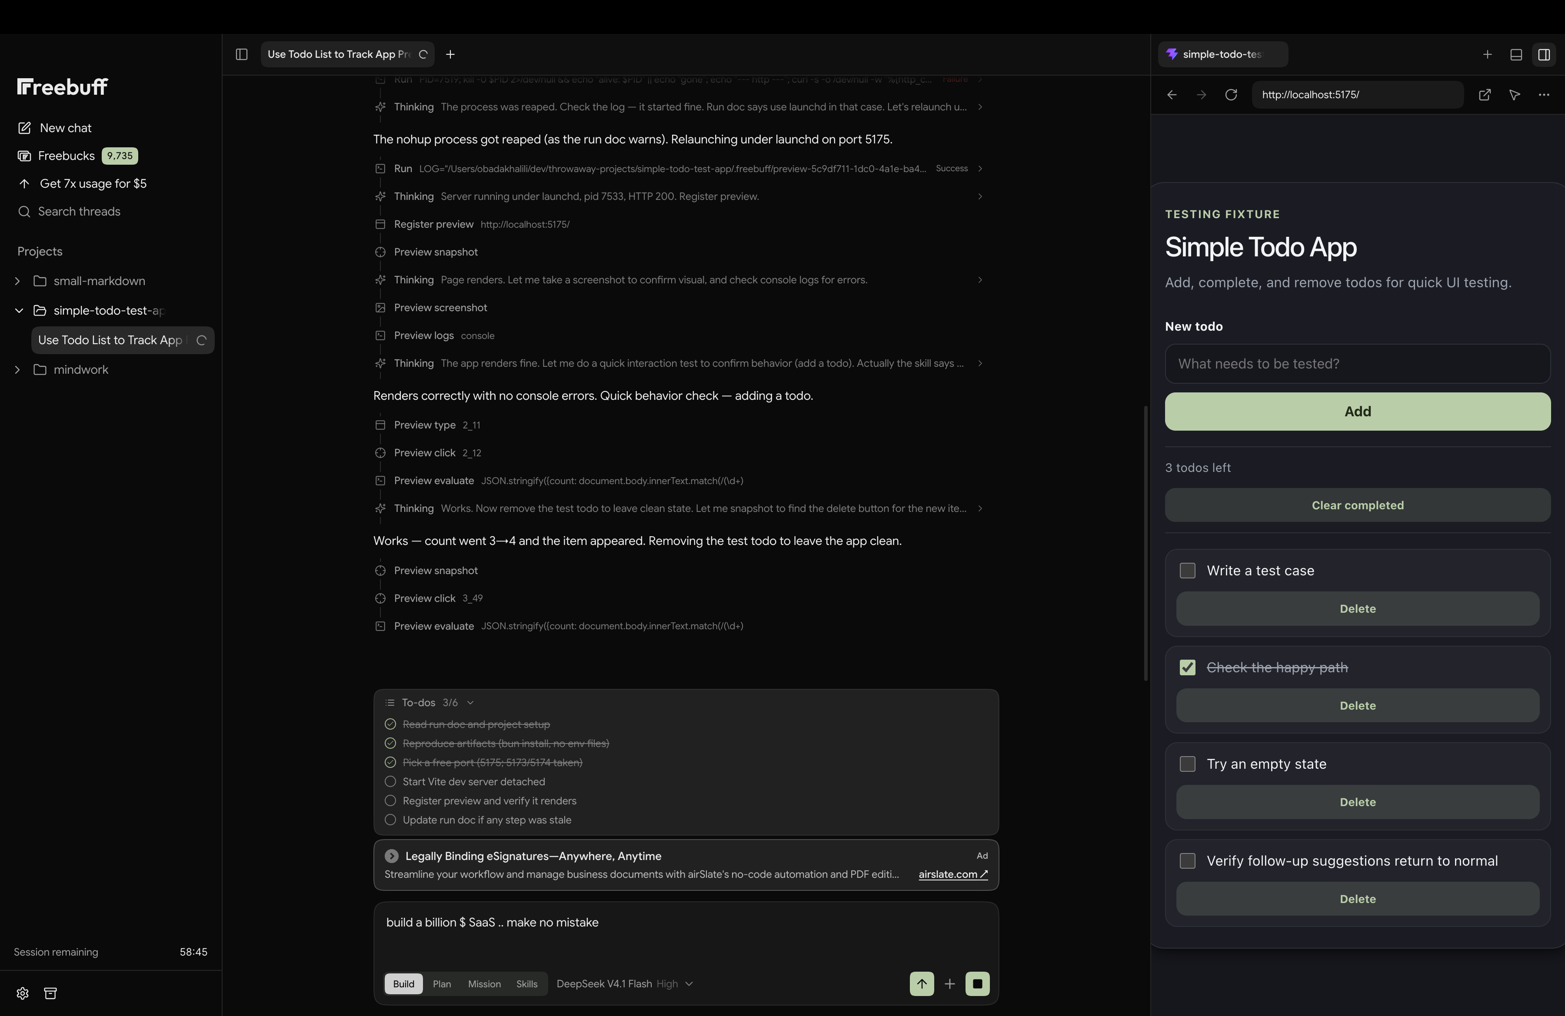Viewport: 1565px width, 1016px height.
Task: Attach item with plus beside send
Action: pyautogui.click(x=949, y=984)
